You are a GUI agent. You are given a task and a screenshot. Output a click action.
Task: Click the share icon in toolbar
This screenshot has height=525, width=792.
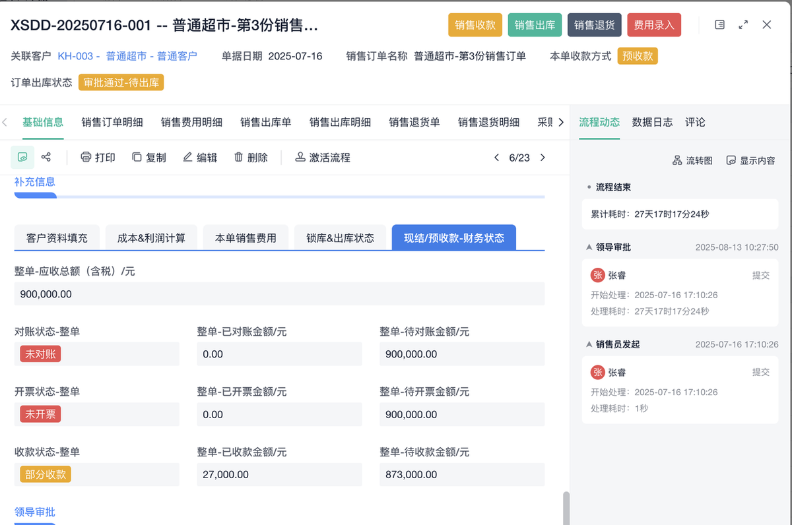(x=46, y=158)
